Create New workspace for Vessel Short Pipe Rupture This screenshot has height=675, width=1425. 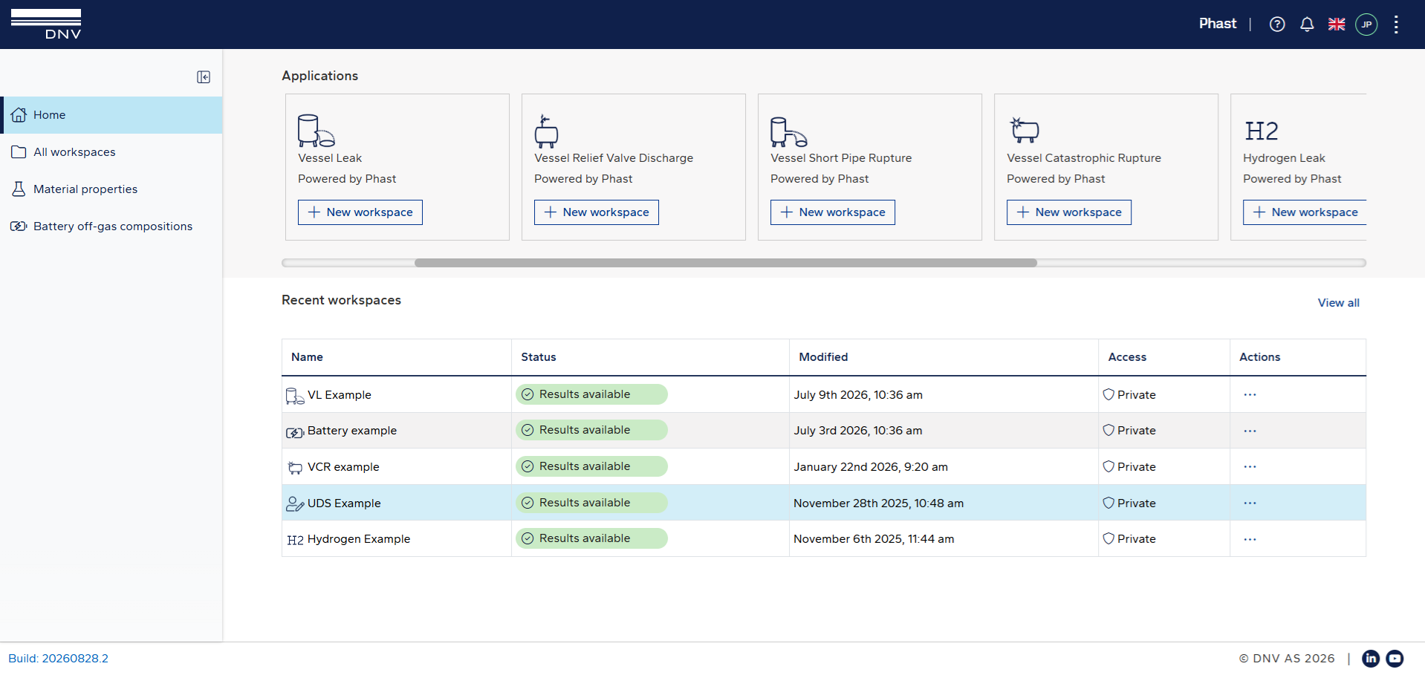click(x=833, y=212)
